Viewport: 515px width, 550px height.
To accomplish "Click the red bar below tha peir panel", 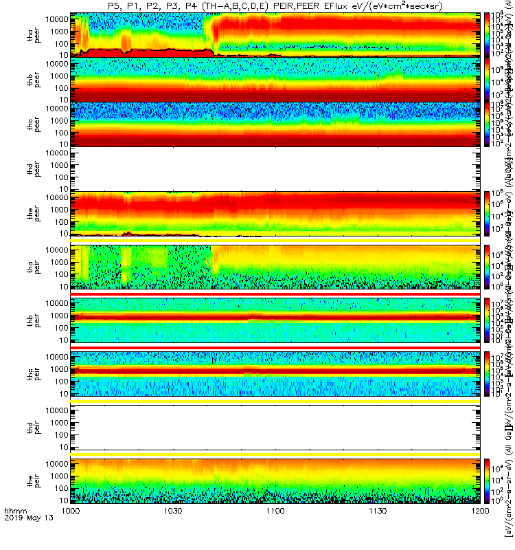I will 275,294.
